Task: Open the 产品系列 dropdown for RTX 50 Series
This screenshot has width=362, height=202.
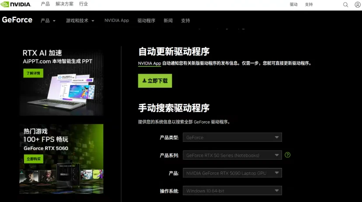Action: pos(232,155)
